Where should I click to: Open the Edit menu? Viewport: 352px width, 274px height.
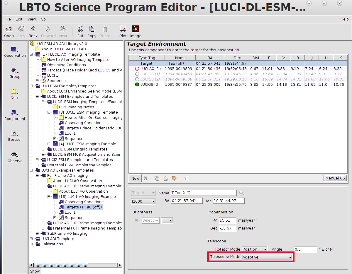(x=19, y=19)
